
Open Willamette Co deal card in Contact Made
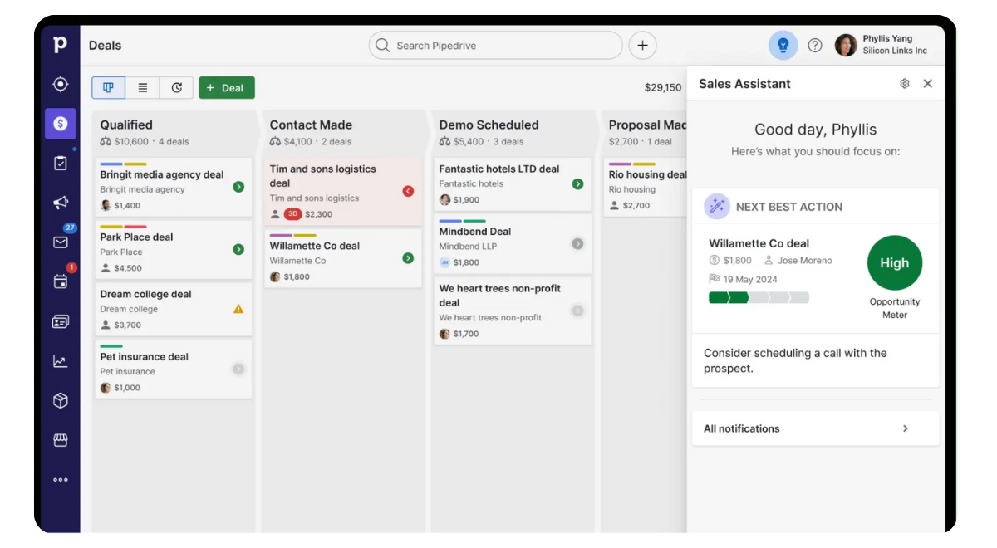(x=342, y=259)
